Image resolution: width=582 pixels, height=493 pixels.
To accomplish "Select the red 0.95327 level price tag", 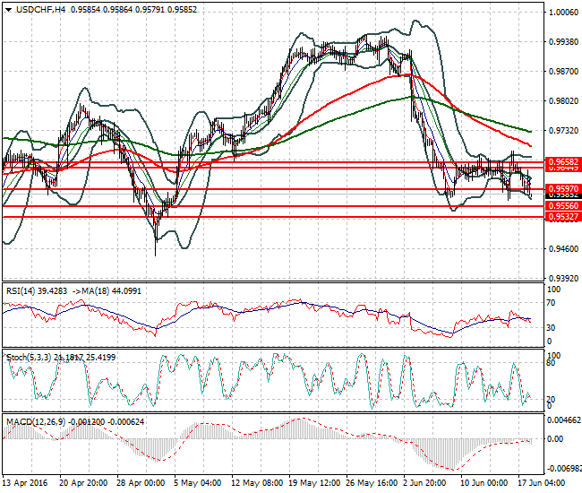I will pyautogui.click(x=563, y=217).
